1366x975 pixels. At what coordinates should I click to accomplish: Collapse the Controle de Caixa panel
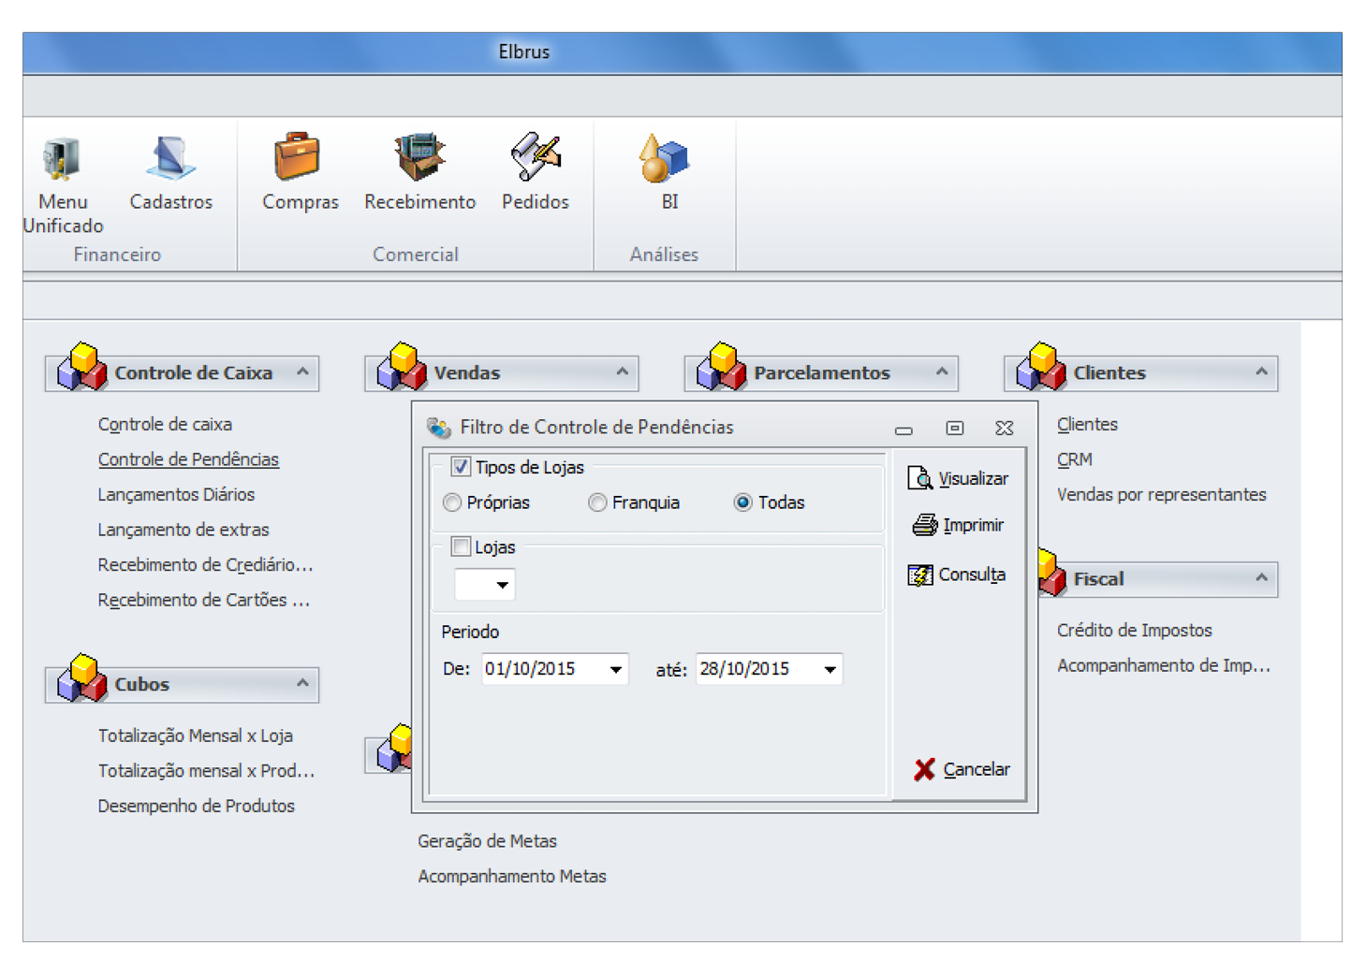coord(302,371)
